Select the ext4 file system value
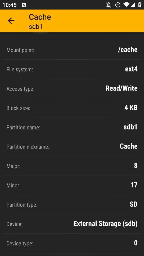This screenshot has width=144, height=256. (x=131, y=69)
